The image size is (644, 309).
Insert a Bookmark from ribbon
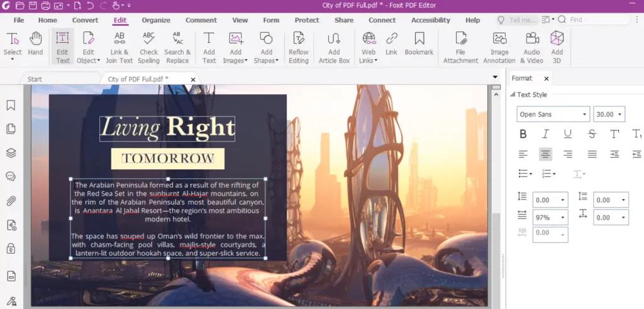click(419, 43)
